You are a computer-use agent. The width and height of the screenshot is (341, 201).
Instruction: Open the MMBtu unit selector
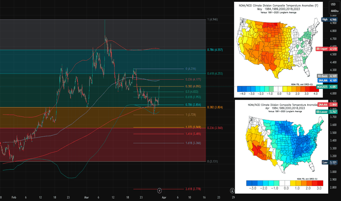tap(334, 11)
